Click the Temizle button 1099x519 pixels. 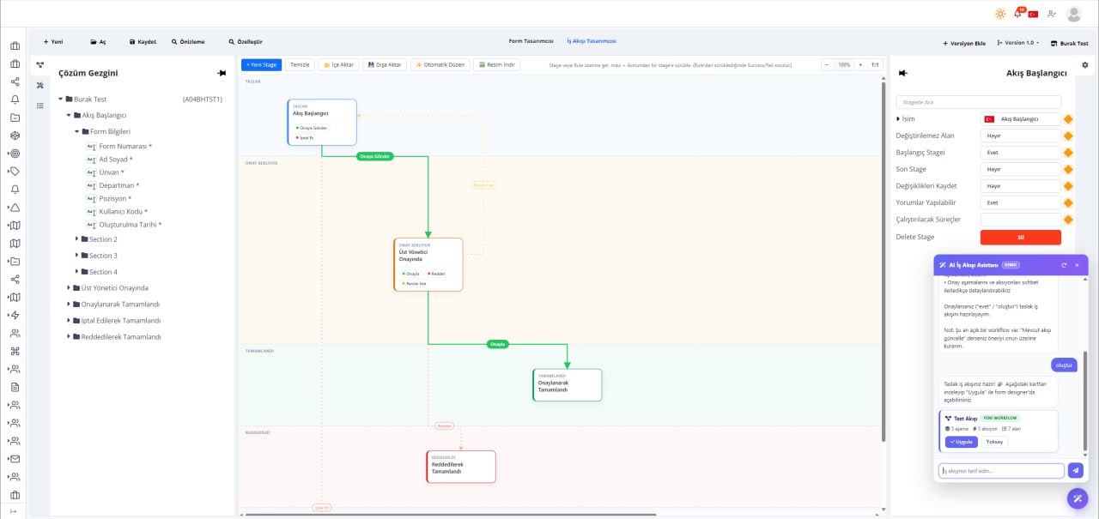pyautogui.click(x=300, y=65)
